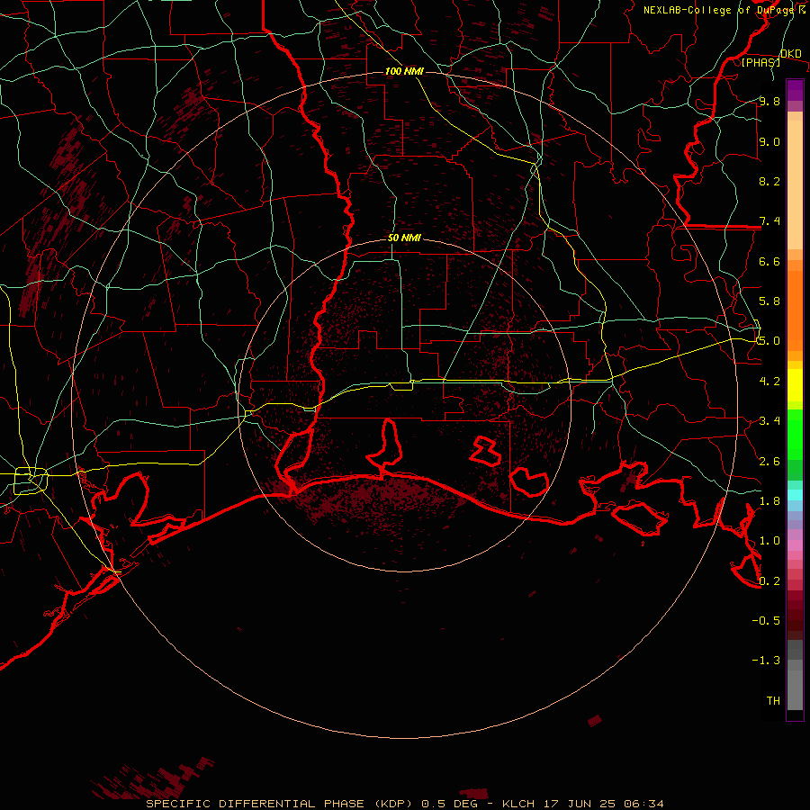This screenshot has width=810, height=810.
Task: Select the 5.0 value on the color scale
Action: click(x=769, y=341)
